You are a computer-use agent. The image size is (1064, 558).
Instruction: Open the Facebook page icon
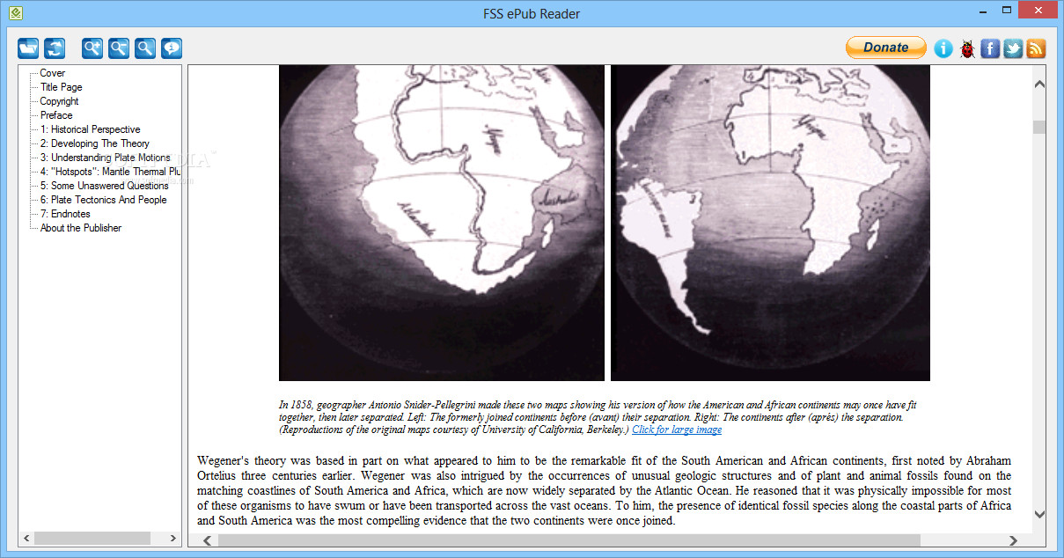tap(990, 48)
